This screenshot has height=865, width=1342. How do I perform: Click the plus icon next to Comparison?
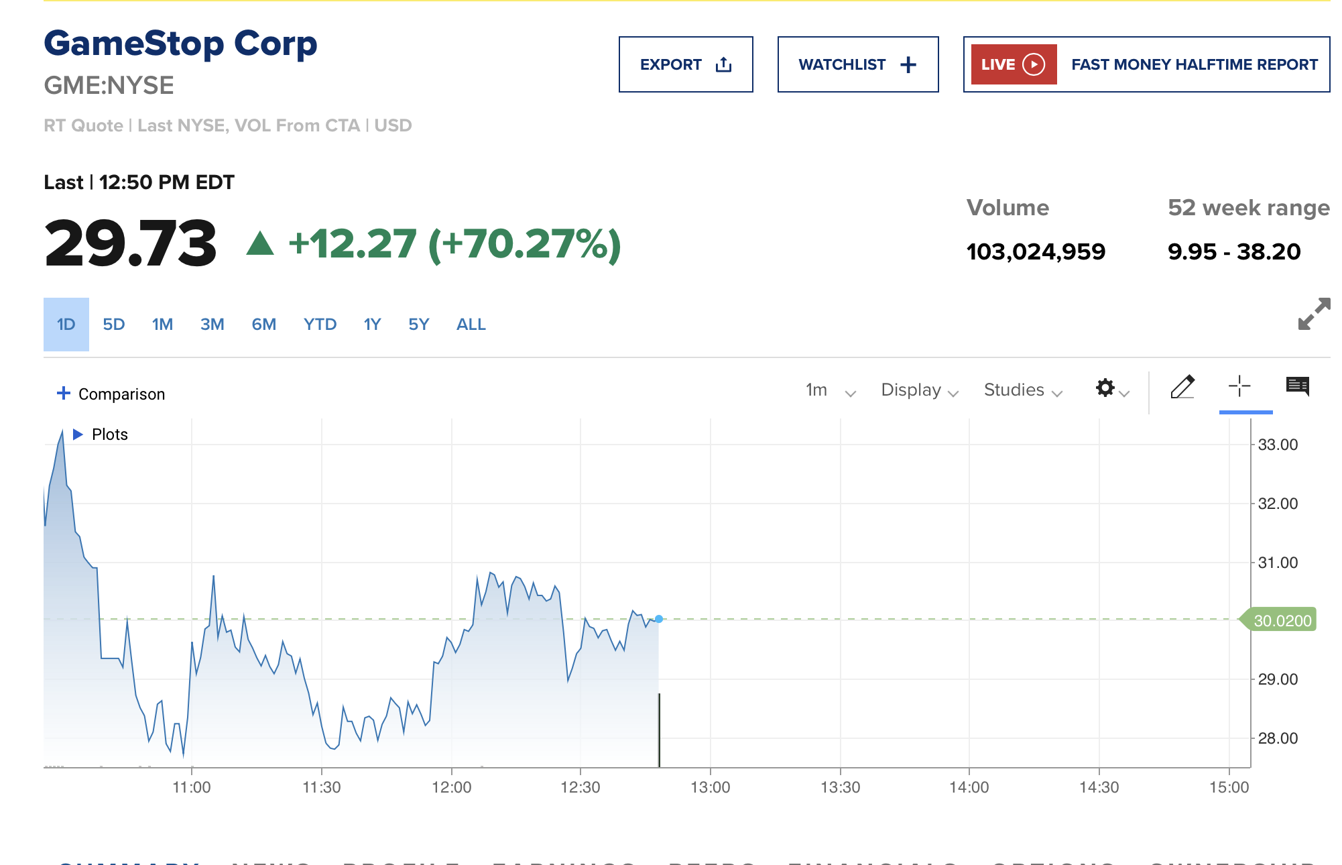64,393
